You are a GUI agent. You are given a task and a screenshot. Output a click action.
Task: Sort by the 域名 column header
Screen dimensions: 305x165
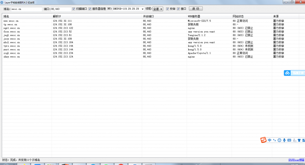pyautogui.click(x=27, y=16)
